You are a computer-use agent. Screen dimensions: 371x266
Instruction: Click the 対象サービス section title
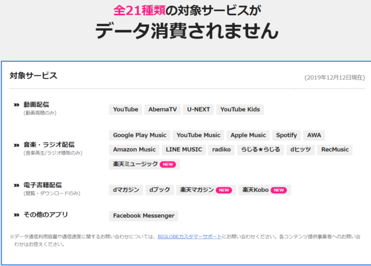34,76
